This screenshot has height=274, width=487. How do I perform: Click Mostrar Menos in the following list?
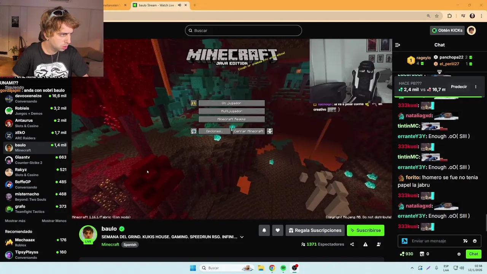tap(54, 221)
